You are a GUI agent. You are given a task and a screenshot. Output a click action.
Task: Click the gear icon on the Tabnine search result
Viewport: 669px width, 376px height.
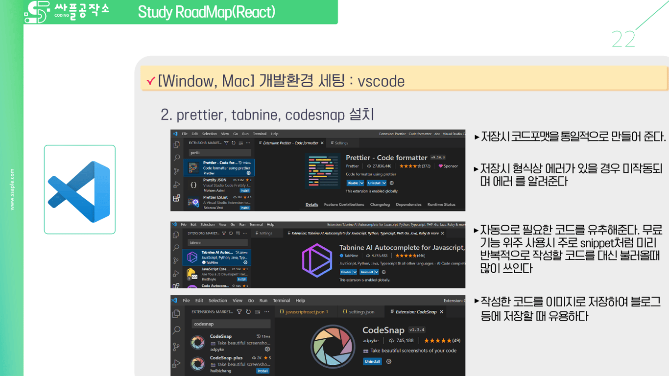(x=246, y=262)
